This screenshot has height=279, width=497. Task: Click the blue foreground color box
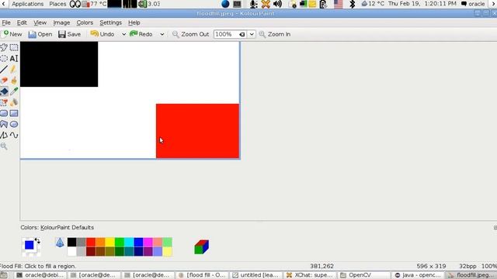[x=30, y=245]
